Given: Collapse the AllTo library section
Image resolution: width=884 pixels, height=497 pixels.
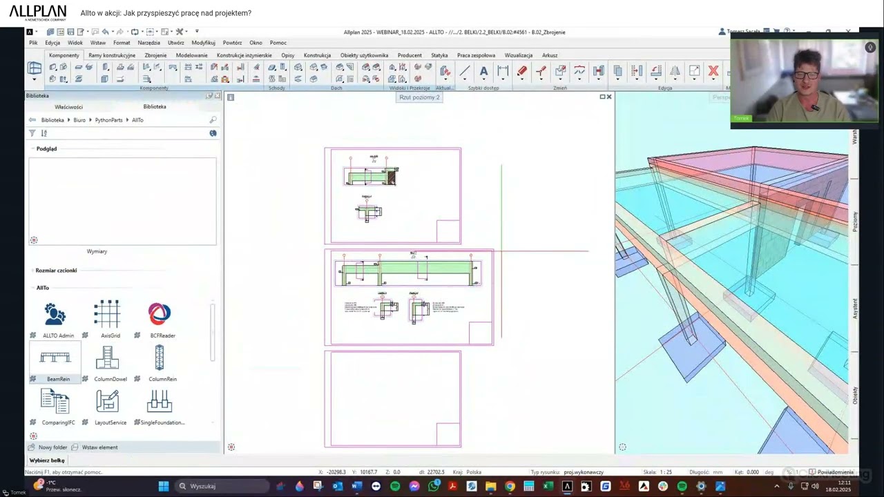Looking at the screenshot, I should 32,288.
